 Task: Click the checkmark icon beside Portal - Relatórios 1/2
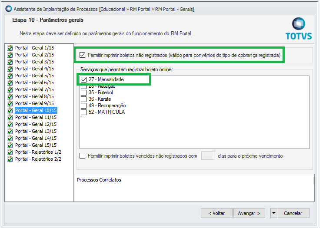10,152
